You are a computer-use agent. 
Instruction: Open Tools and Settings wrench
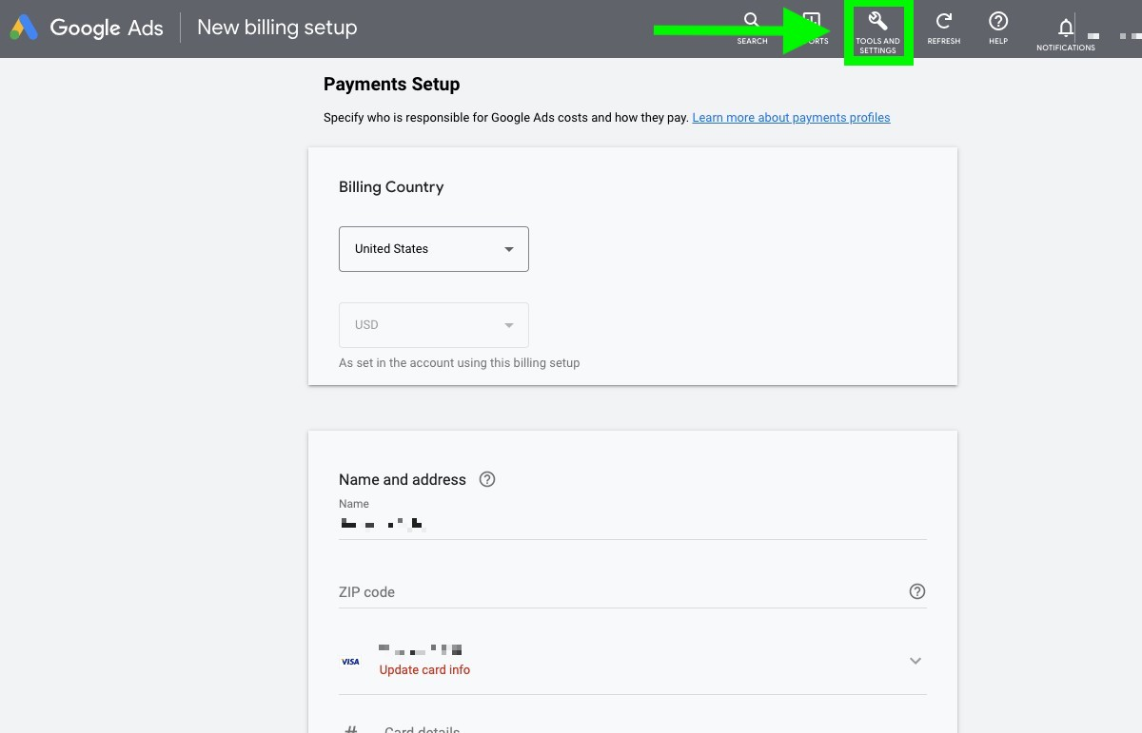(x=877, y=22)
